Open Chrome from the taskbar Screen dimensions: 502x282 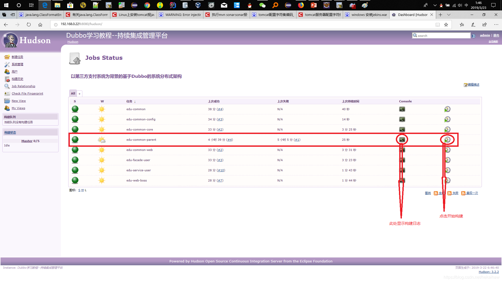tap(147, 5)
